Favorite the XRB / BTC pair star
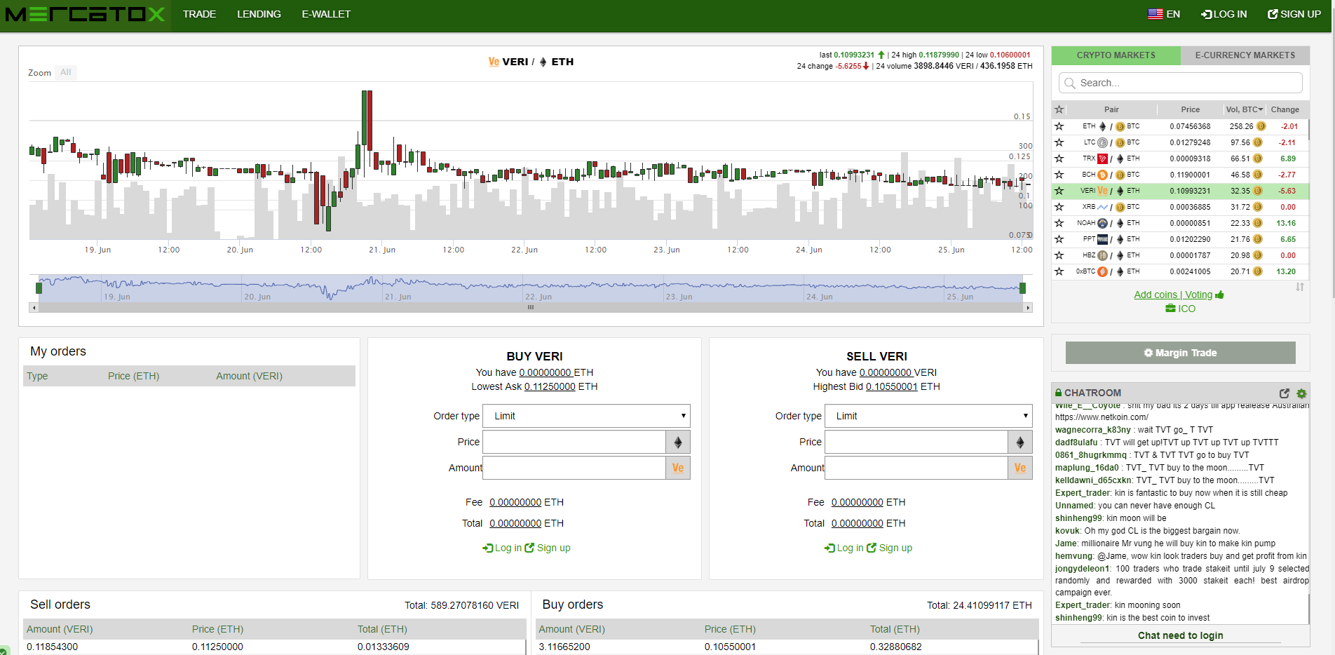This screenshot has width=1335, height=655. tap(1059, 207)
